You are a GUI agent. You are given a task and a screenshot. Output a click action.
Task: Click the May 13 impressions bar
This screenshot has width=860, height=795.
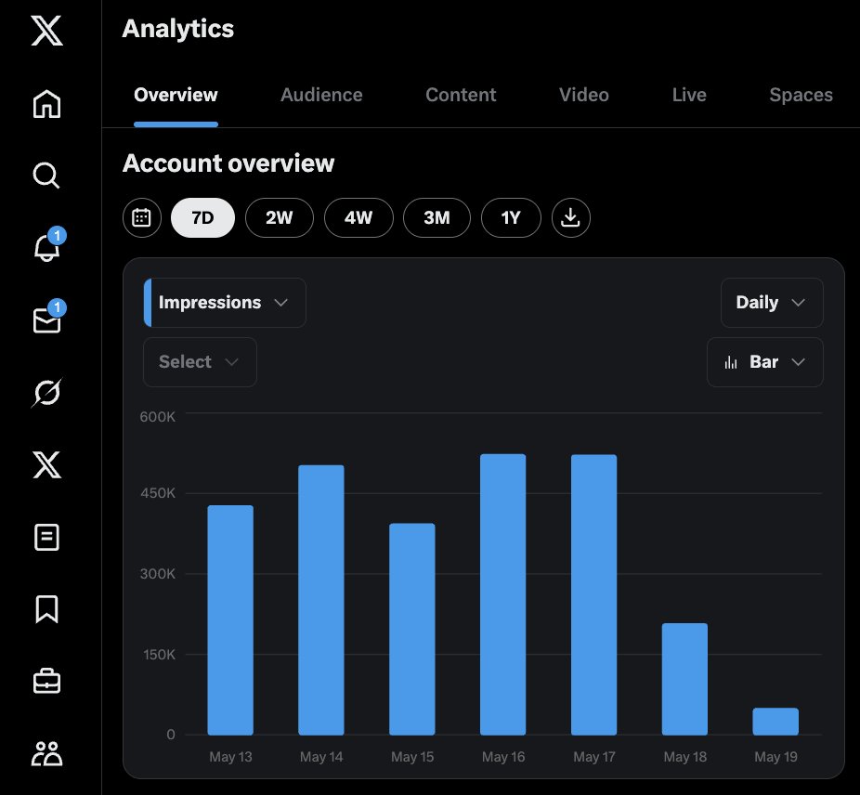230,620
